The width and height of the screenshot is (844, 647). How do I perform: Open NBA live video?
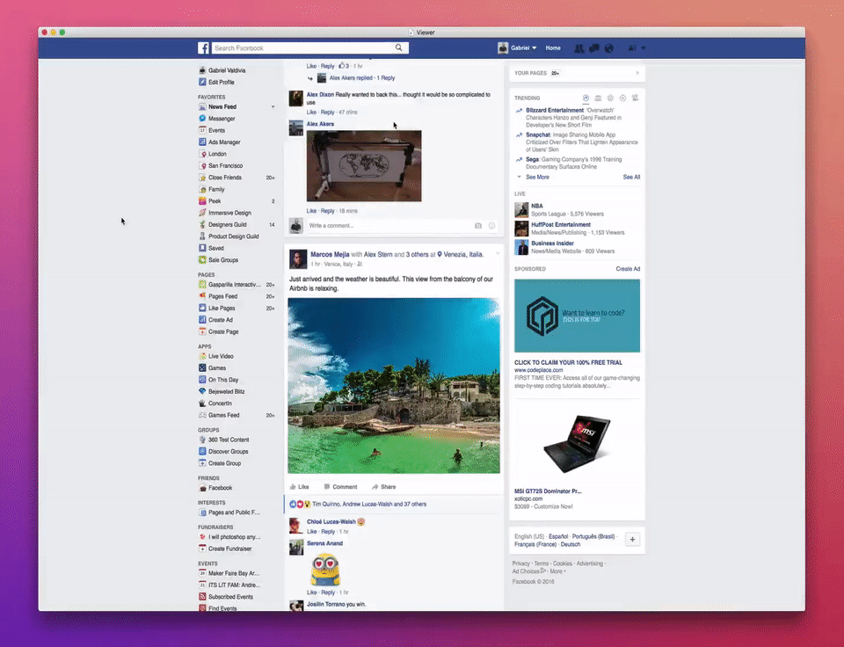tap(536, 206)
